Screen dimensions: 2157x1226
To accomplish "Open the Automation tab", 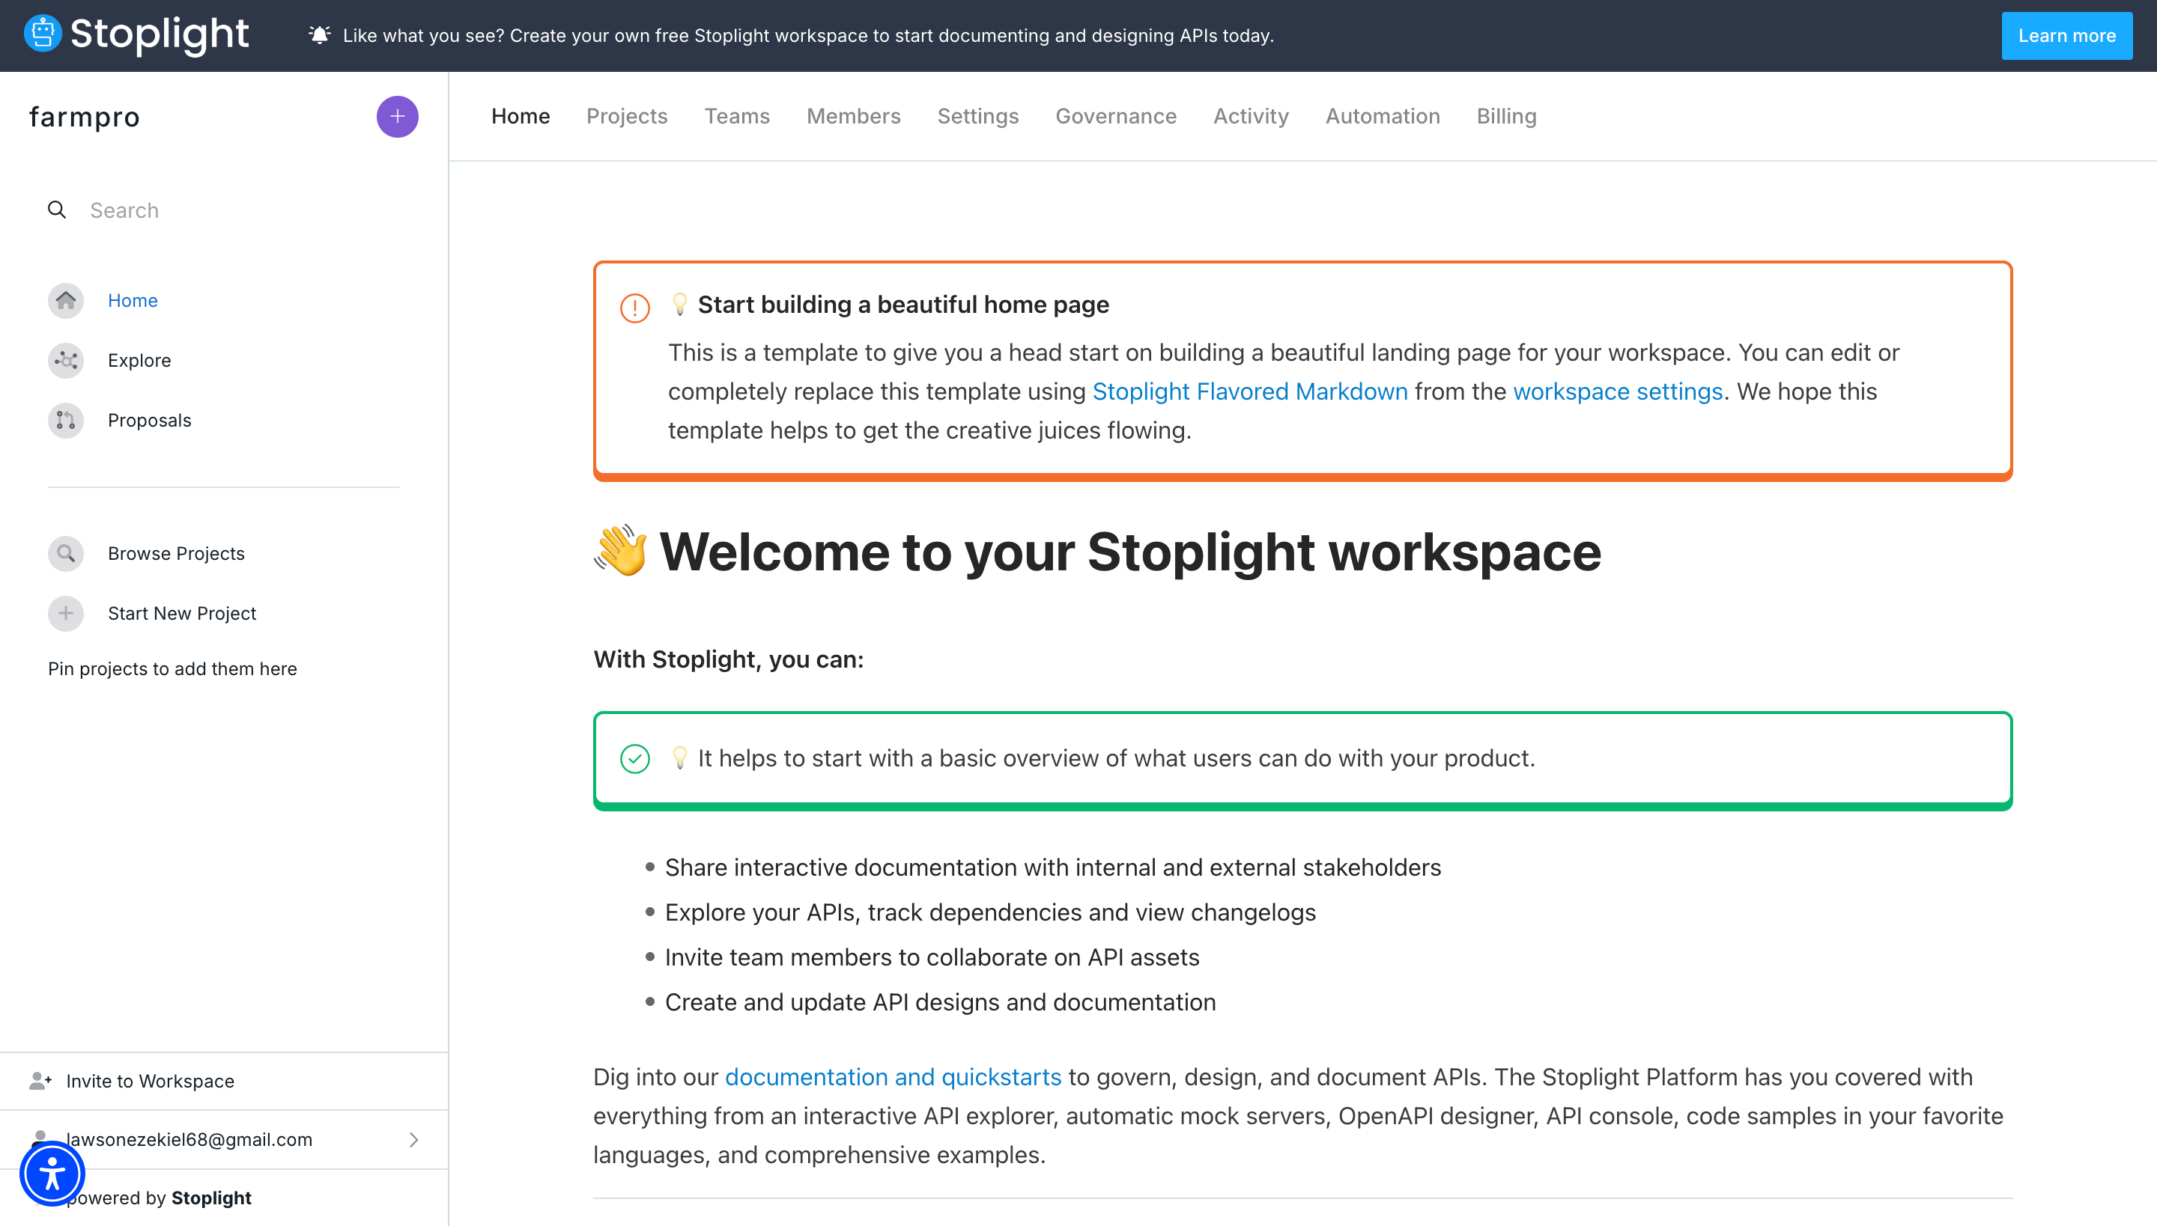I will (x=1382, y=116).
